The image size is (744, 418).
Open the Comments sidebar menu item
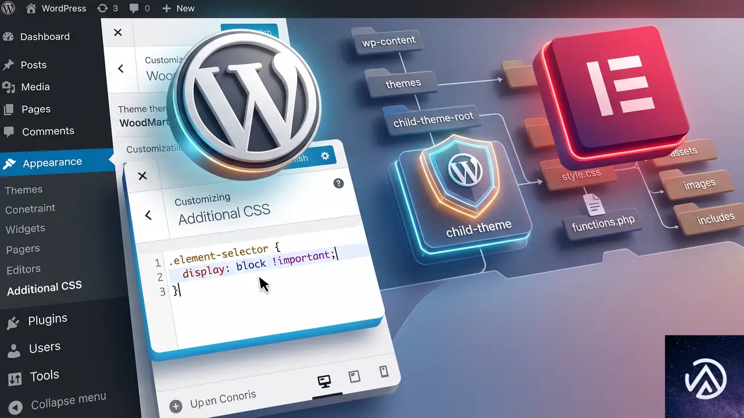(x=39, y=131)
